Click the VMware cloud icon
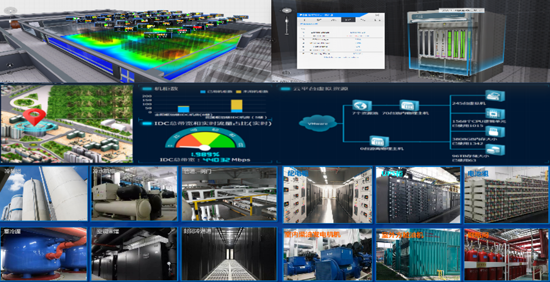The height and width of the screenshot is (282, 550). click(317, 123)
